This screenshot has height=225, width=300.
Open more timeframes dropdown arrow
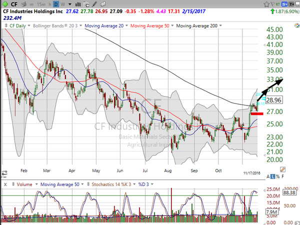pos(69,4)
